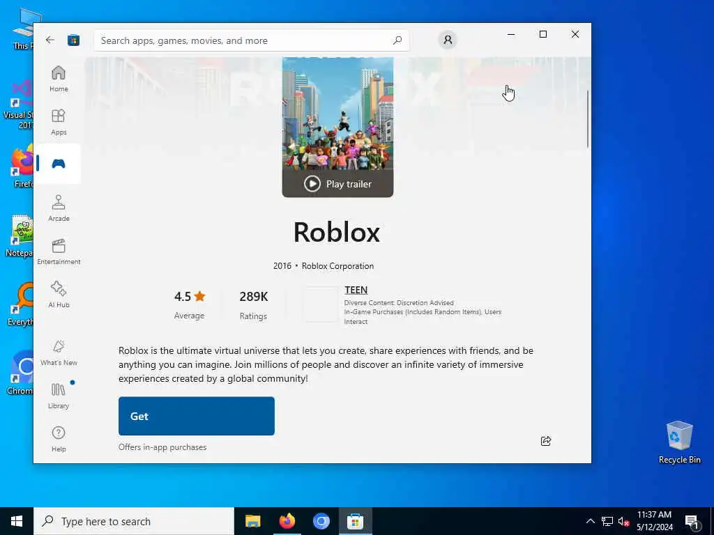Select the Recycle Bin desktop icon
This screenshot has height=535, width=714.
[x=679, y=442]
